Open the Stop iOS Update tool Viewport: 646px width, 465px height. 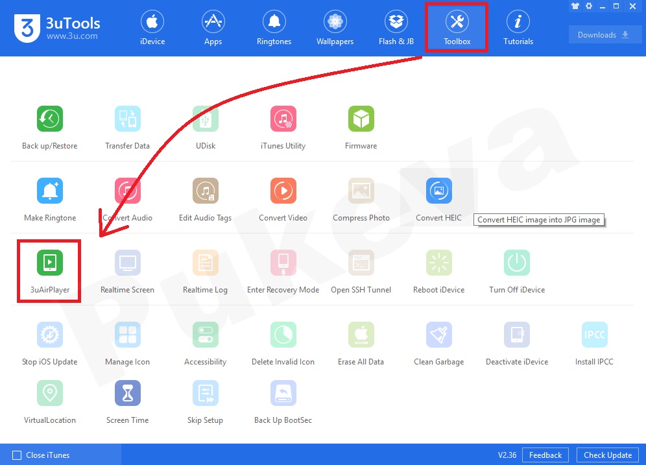point(49,344)
